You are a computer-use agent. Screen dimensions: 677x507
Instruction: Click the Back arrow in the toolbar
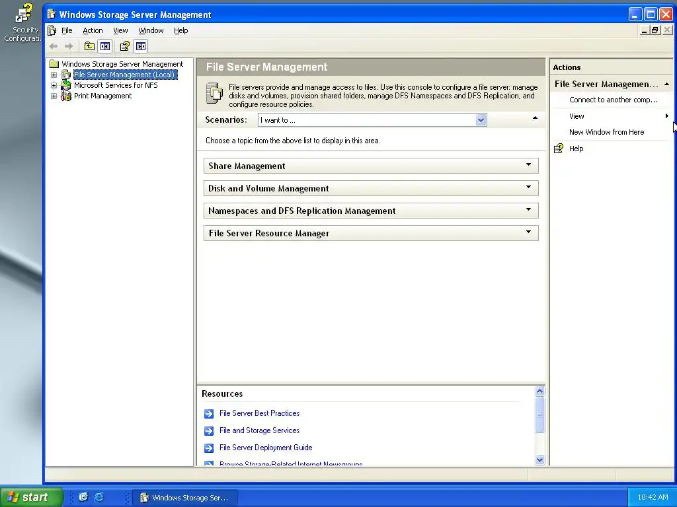pyautogui.click(x=54, y=46)
